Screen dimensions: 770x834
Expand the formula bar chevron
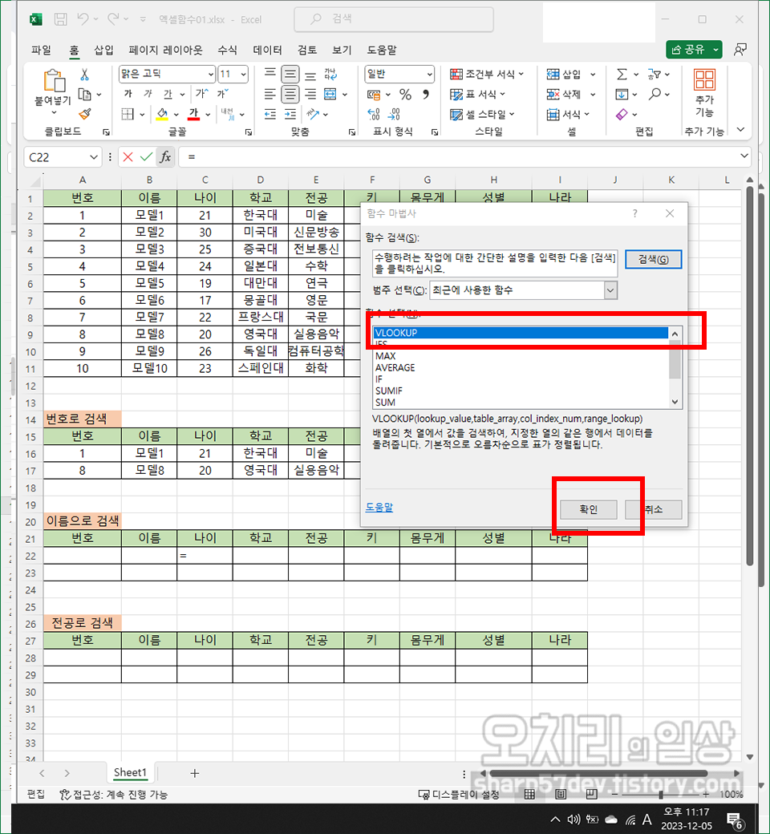[x=744, y=156]
